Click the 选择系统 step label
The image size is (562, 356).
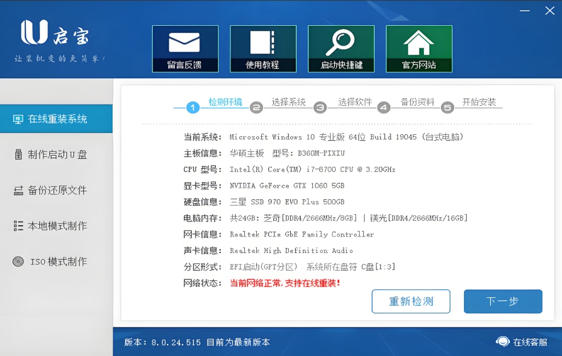click(288, 102)
